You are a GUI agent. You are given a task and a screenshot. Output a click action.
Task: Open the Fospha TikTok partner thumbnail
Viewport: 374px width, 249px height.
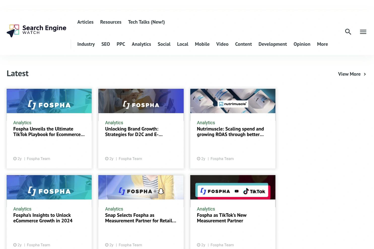[x=233, y=187]
